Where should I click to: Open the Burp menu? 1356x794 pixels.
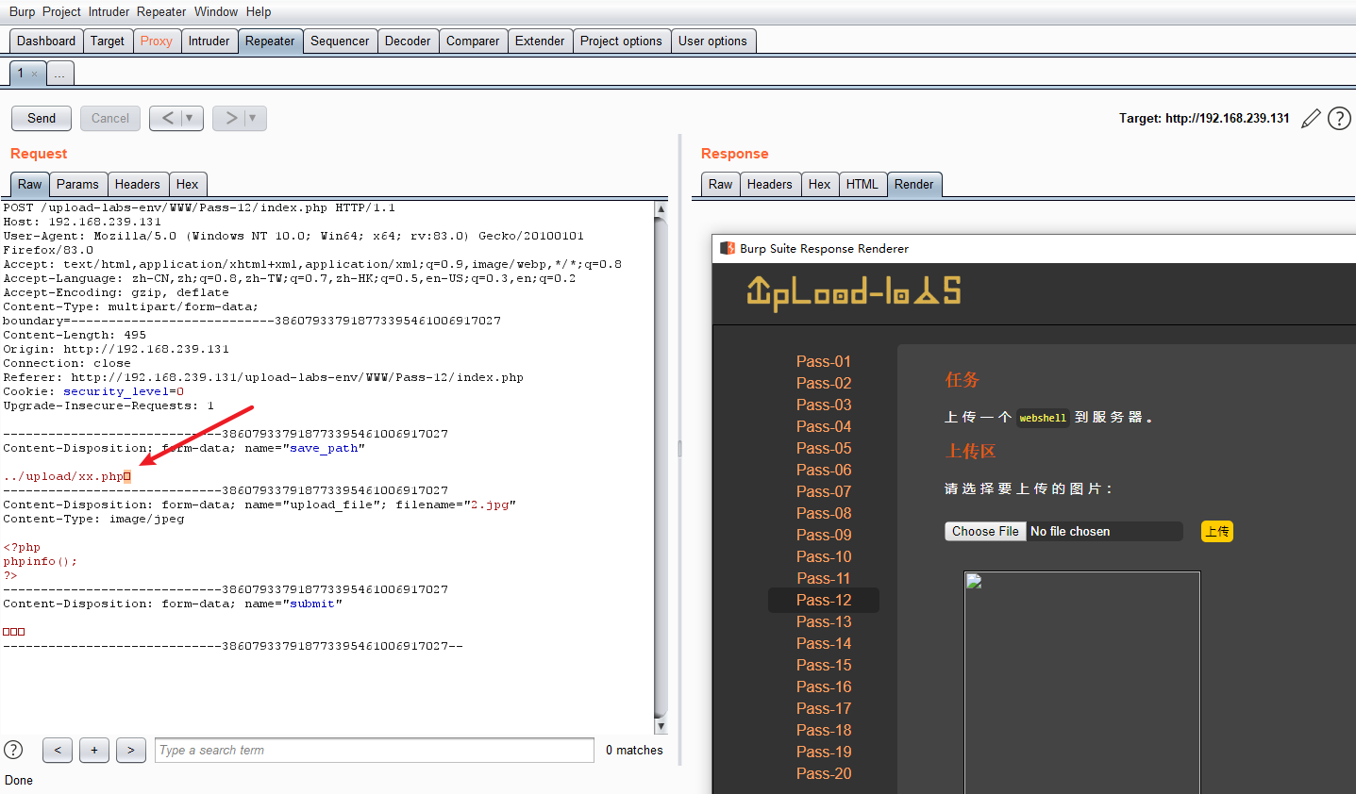pyautogui.click(x=22, y=11)
